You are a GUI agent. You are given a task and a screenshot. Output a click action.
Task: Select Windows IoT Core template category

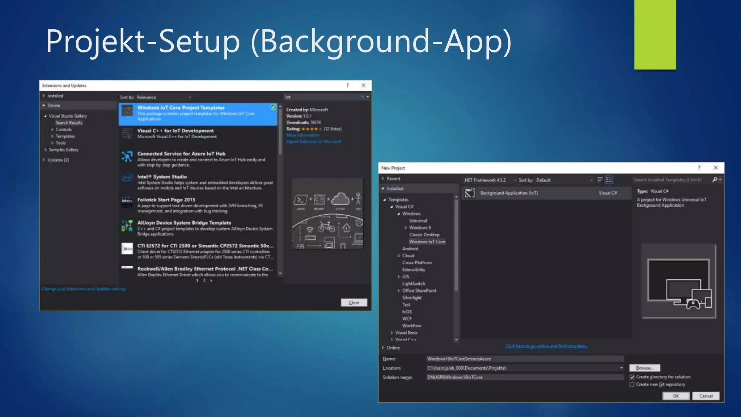tap(427, 242)
